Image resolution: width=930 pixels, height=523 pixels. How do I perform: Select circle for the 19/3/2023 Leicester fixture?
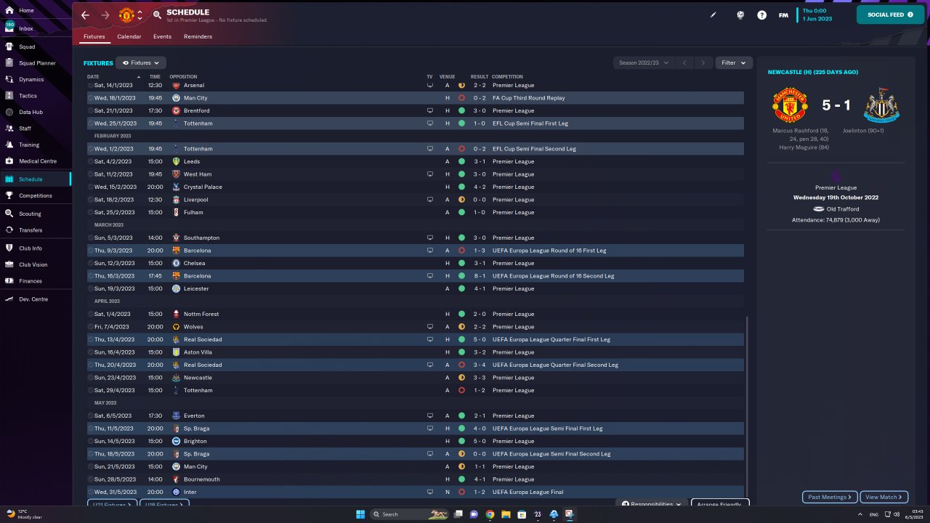tap(91, 288)
